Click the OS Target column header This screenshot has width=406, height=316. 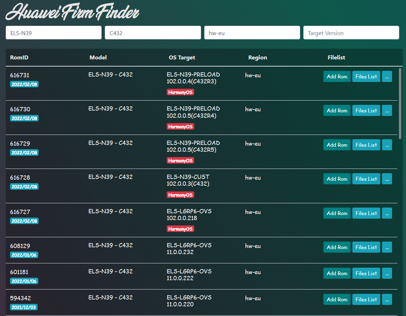coord(182,58)
